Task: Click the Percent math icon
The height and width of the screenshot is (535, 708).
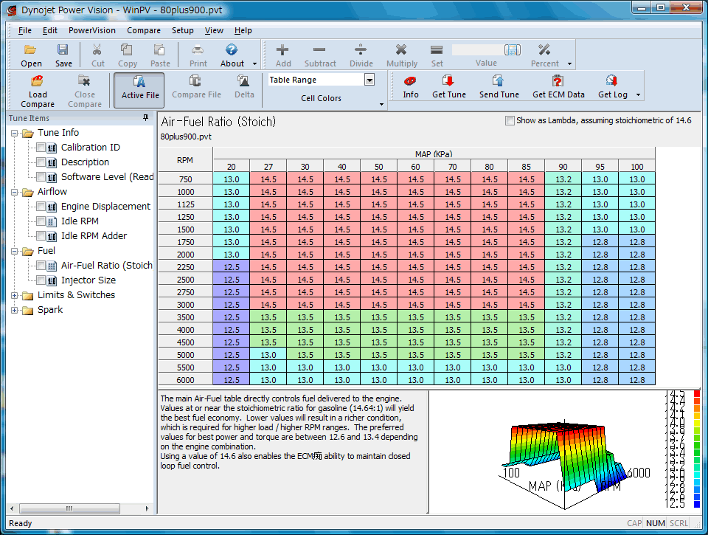Action: click(544, 49)
